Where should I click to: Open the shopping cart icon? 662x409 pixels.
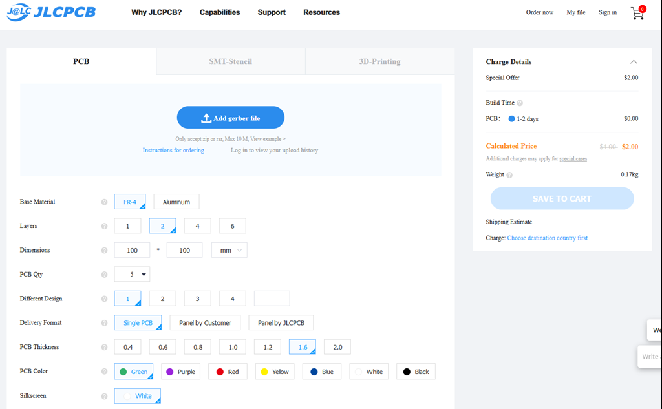click(637, 13)
